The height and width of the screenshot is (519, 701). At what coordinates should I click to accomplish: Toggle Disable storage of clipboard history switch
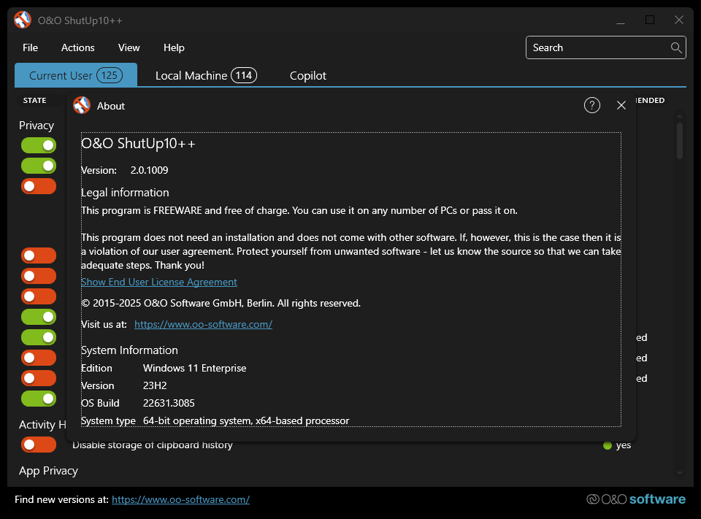[39, 445]
